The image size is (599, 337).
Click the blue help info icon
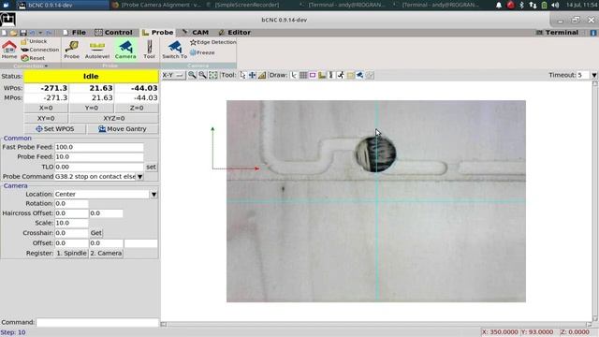[593, 33]
